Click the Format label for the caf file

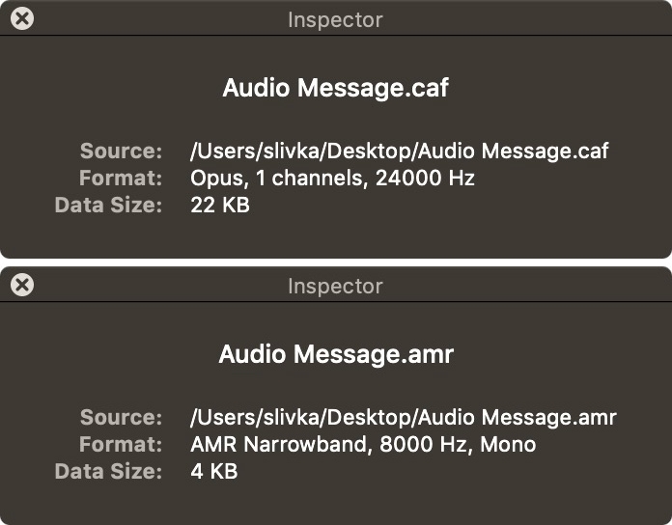[121, 178]
